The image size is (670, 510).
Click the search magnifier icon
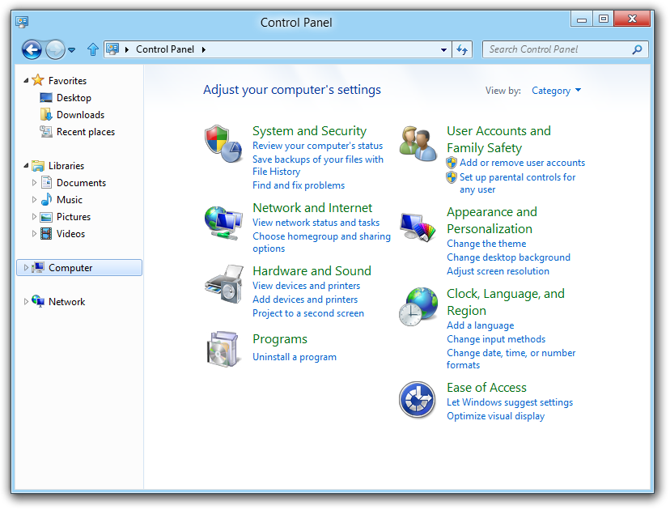pyautogui.click(x=637, y=49)
